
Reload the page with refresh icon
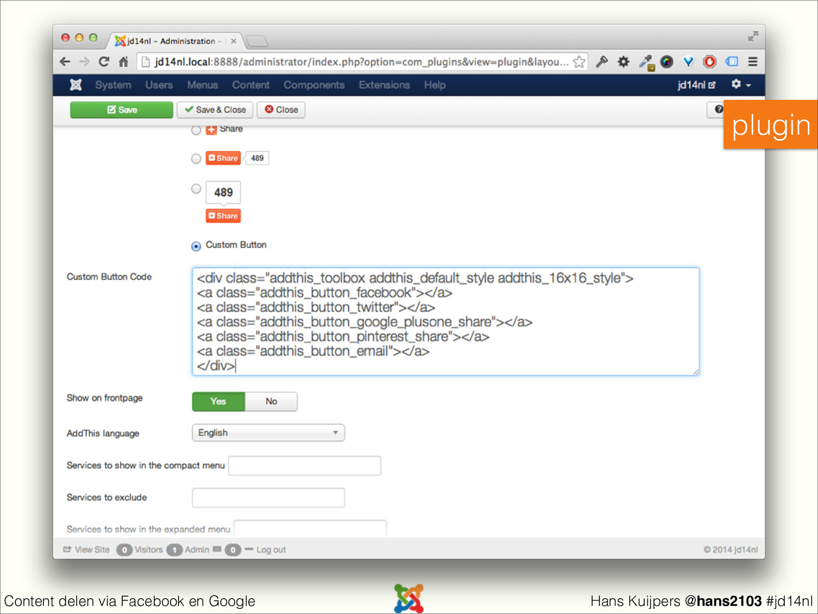tap(104, 62)
